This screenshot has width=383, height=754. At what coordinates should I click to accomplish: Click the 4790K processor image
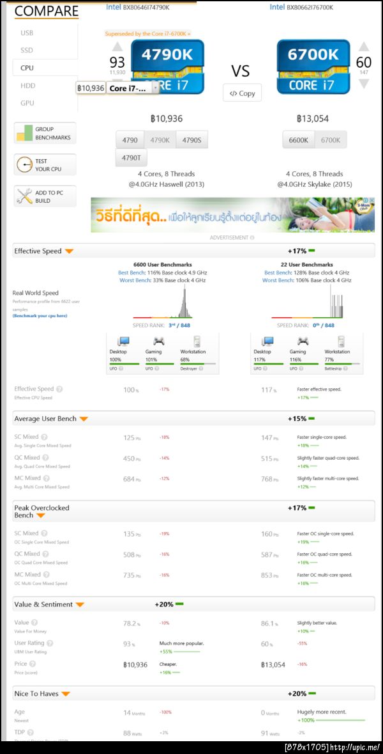pyautogui.click(x=168, y=67)
